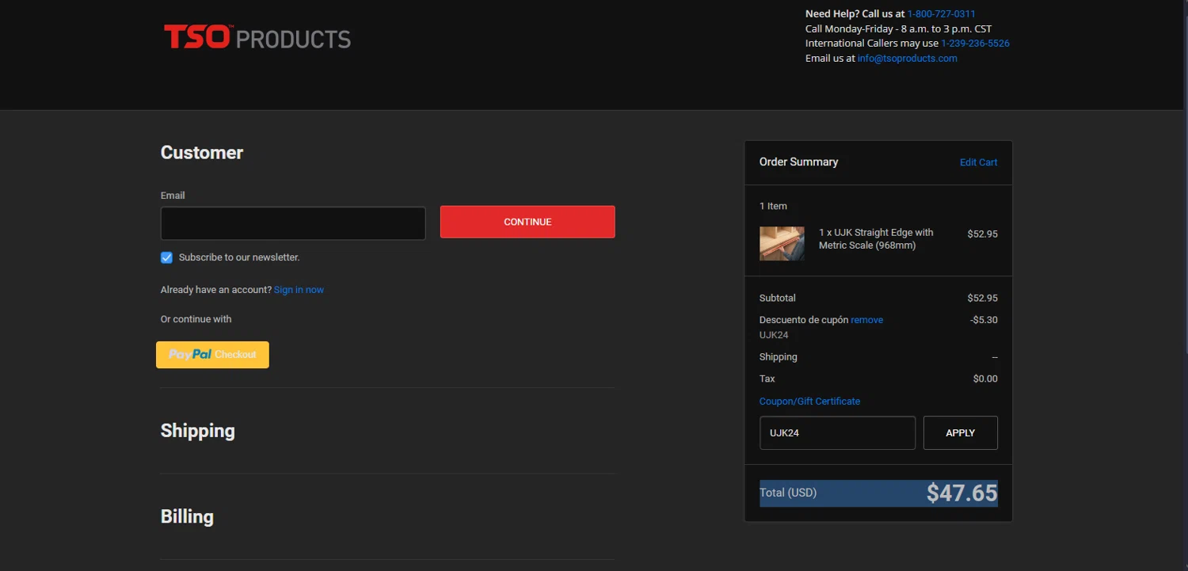Image resolution: width=1188 pixels, height=571 pixels.
Task: Select the Order Summary title
Action: tap(798, 162)
